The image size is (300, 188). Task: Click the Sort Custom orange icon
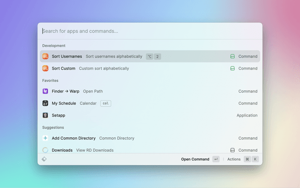pos(45,69)
